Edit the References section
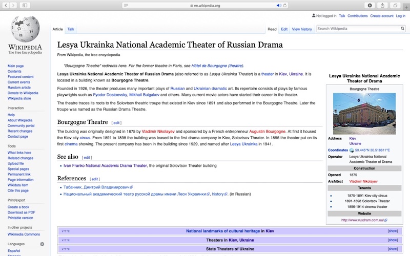410x256 pixels. (x=95, y=179)
